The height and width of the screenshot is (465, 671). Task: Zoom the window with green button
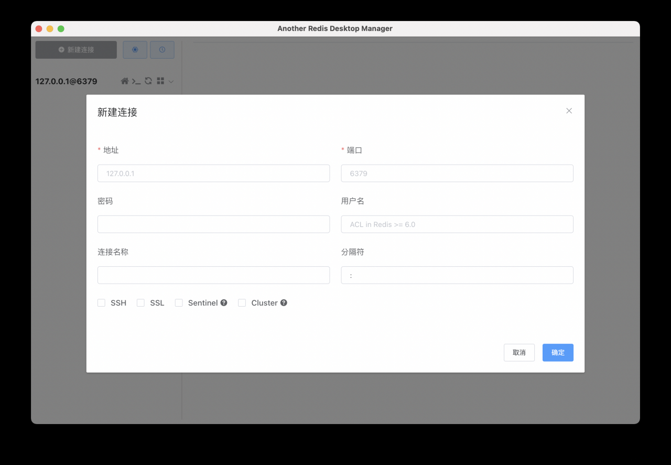point(61,29)
